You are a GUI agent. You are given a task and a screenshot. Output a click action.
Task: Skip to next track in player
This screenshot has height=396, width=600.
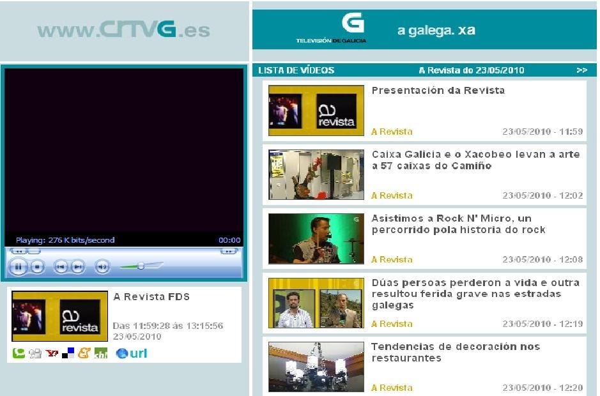(78, 267)
